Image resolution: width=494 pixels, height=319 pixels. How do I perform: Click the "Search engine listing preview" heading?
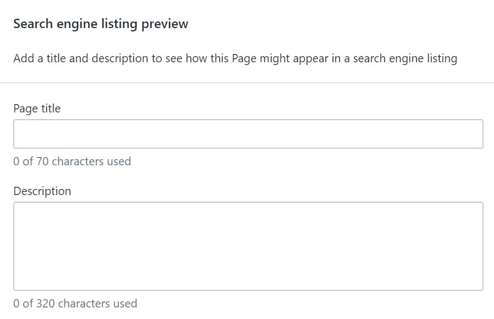pyautogui.click(x=101, y=24)
